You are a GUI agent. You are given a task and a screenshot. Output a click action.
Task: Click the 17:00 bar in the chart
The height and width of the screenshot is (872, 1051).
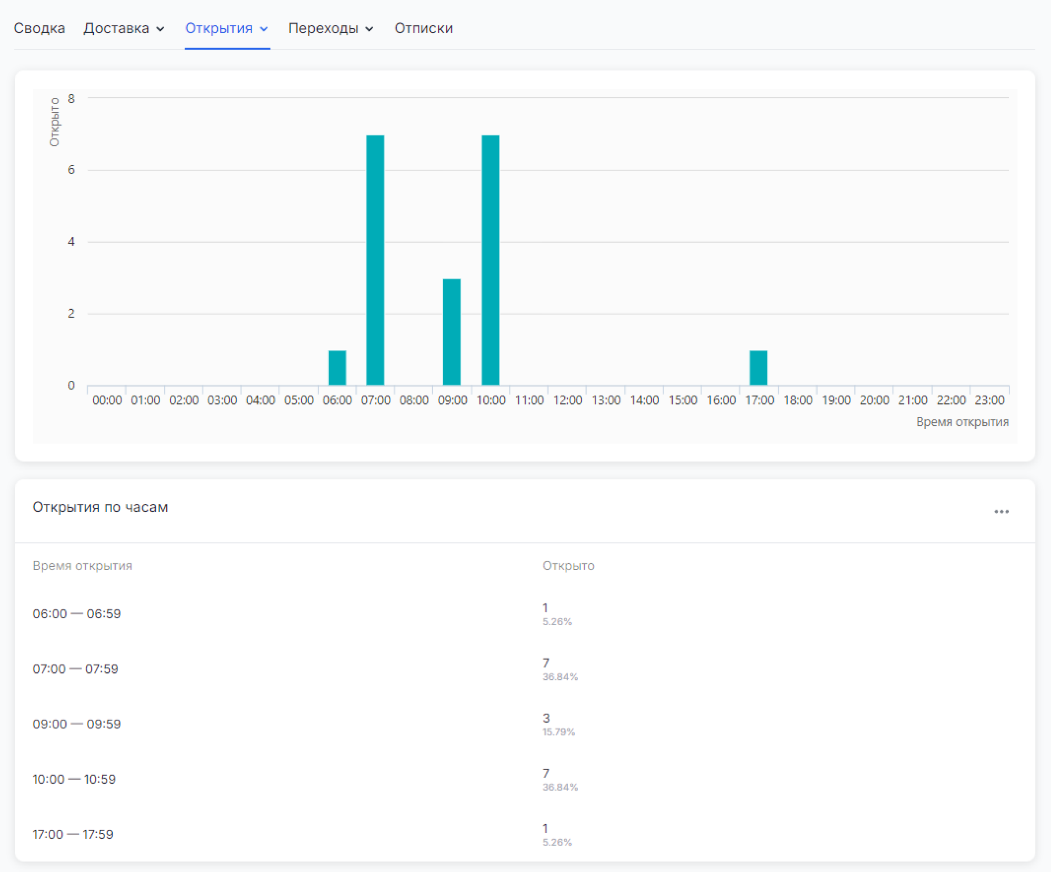coord(758,368)
